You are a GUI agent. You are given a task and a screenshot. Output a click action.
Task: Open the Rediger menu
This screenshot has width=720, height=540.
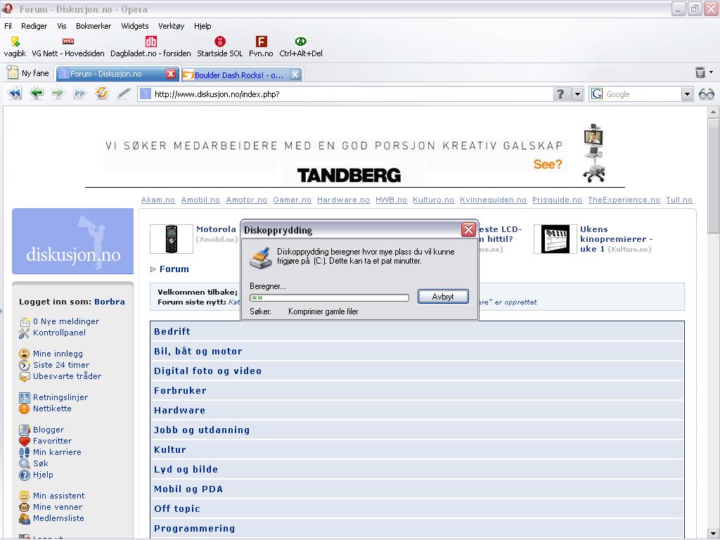(x=34, y=26)
